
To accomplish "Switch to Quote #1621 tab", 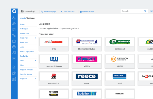I will click(x=88, y=11).
